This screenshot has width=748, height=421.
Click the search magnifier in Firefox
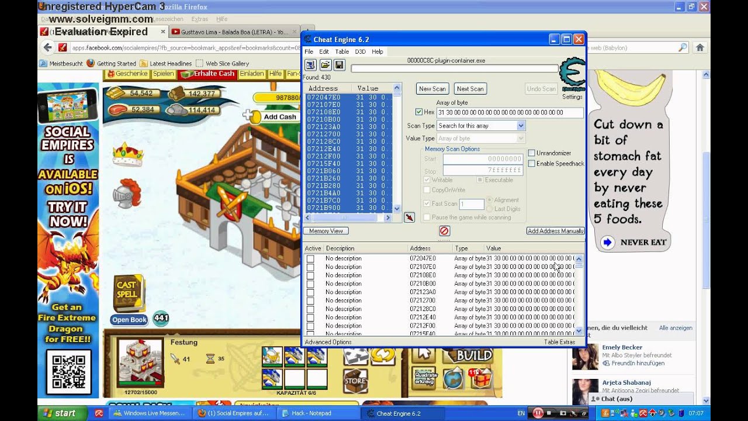pyautogui.click(x=683, y=47)
